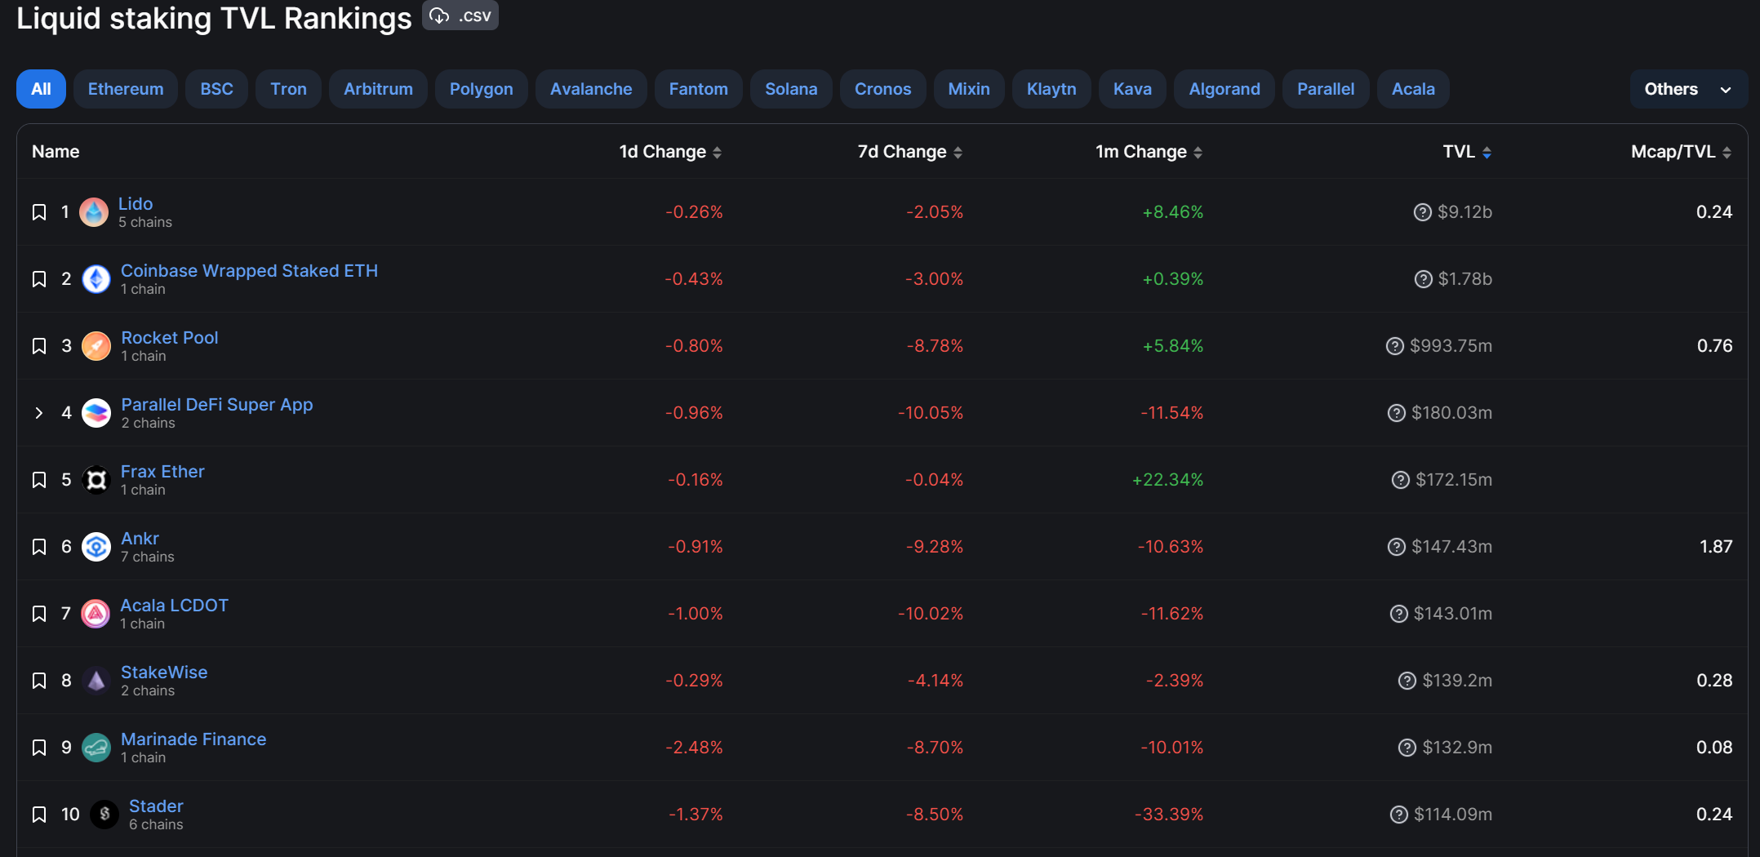The width and height of the screenshot is (1760, 857).
Task: Filter by Tron chain
Action: click(x=289, y=89)
